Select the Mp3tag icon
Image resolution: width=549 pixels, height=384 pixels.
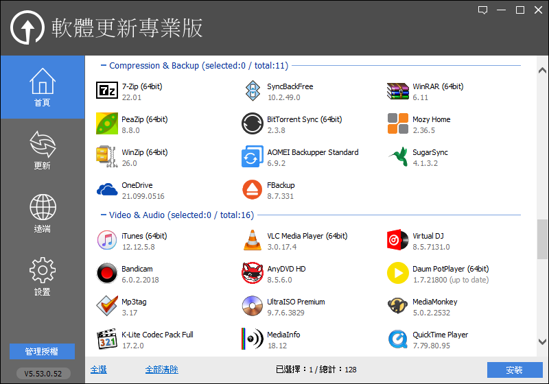107,306
